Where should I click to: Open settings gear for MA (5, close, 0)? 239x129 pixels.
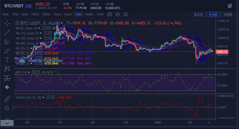click(x=44, y=28)
